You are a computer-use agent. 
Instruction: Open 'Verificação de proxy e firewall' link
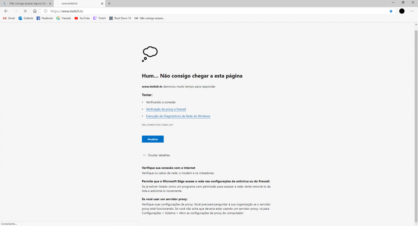pos(166,109)
